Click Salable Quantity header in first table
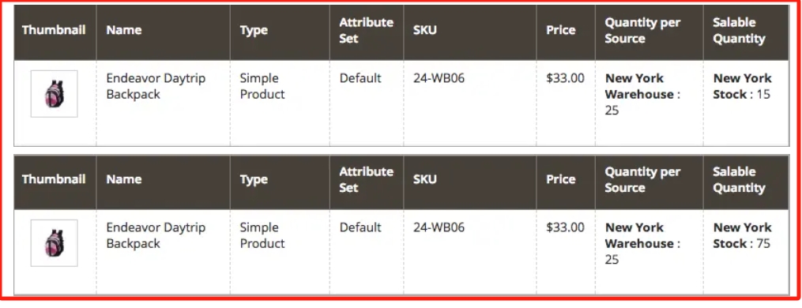The width and height of the screenshot is (802, 308). click(739, 31)
